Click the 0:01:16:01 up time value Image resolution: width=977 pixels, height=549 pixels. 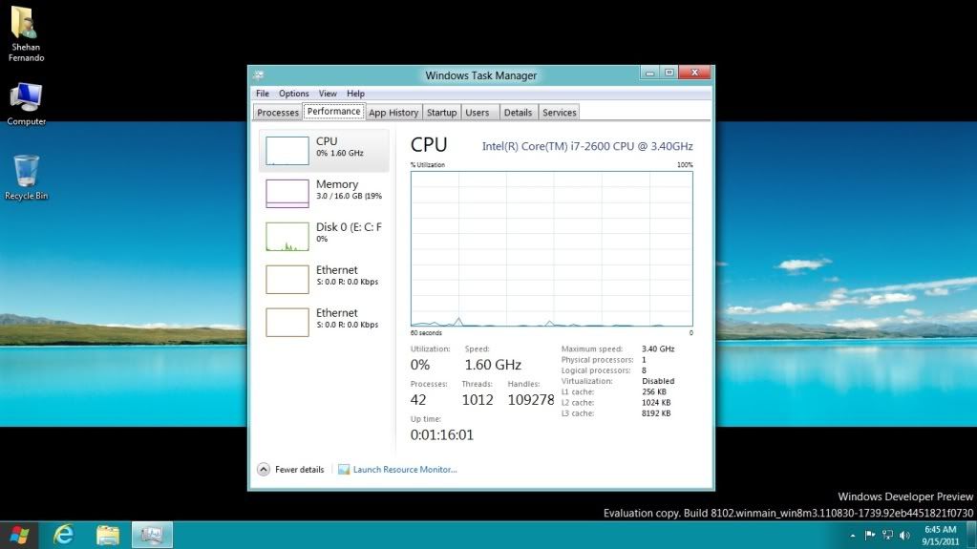coord(442,435)
